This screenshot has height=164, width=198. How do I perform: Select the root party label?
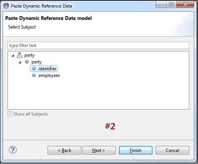(29, 55)
